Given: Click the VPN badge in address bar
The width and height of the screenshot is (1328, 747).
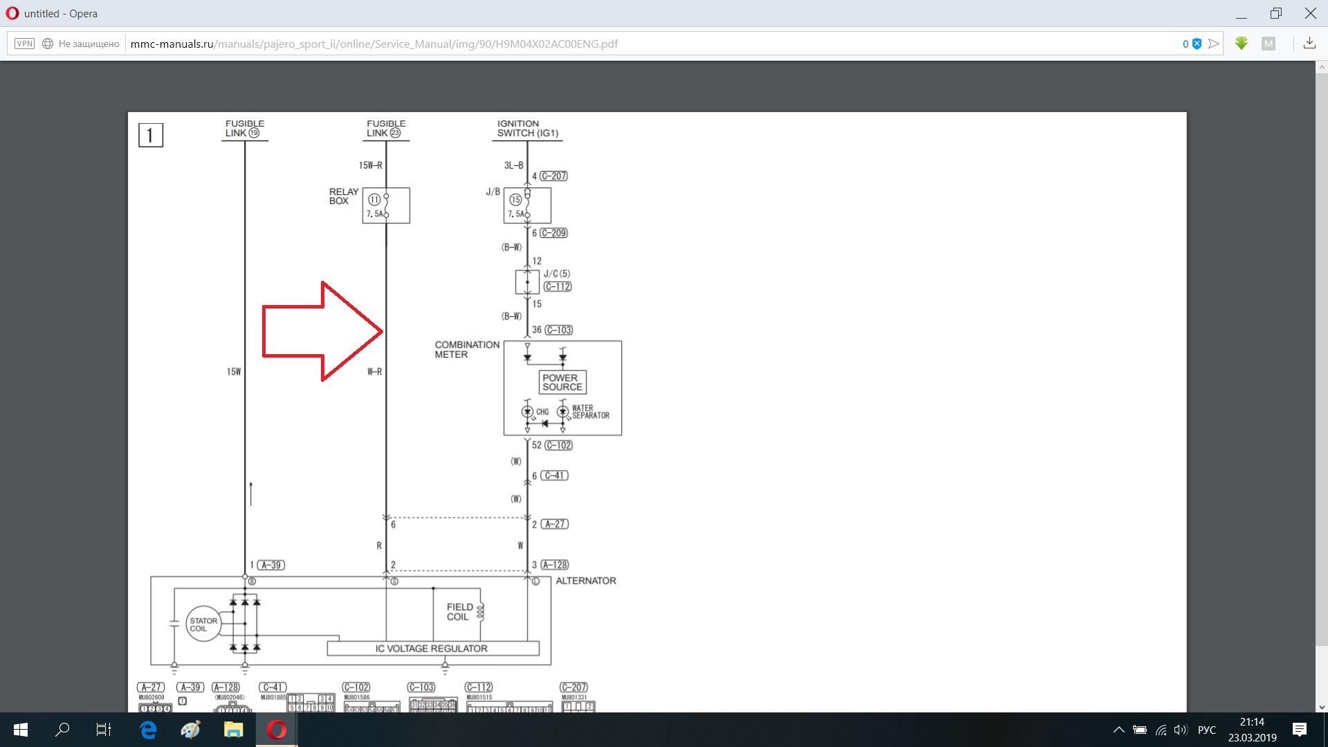Looking at the screenshot, I should [x=25, y=44].
